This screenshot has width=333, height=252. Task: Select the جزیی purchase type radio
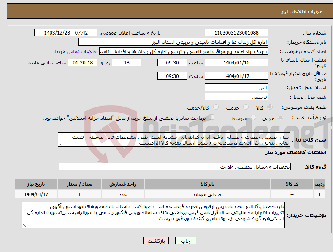pos(280,118)
